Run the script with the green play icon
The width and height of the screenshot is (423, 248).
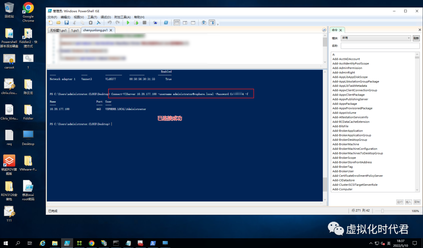(128, 23)
